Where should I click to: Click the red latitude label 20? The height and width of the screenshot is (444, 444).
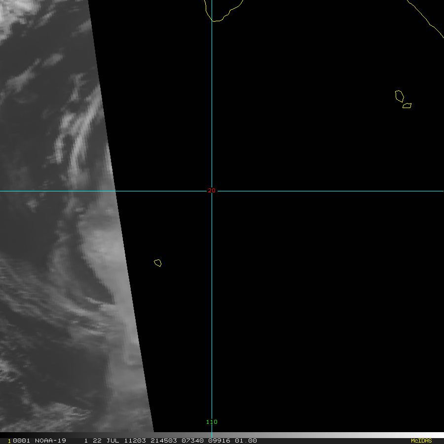pyautogui.click(x=212, y=190)
